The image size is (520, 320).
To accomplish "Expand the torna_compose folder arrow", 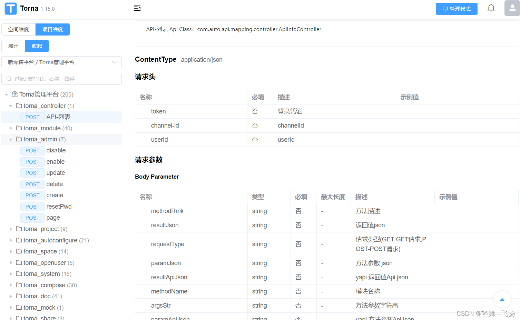I will click(x=11, y=285).
